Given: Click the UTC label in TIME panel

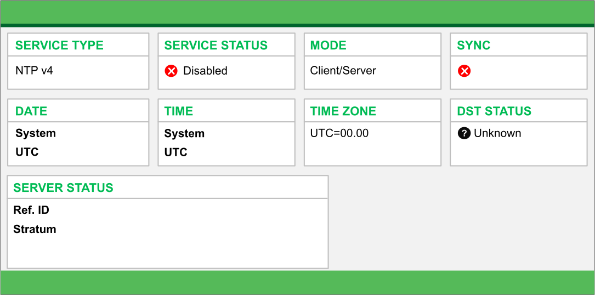Looking at the screenshot, I should coord(176,152).
